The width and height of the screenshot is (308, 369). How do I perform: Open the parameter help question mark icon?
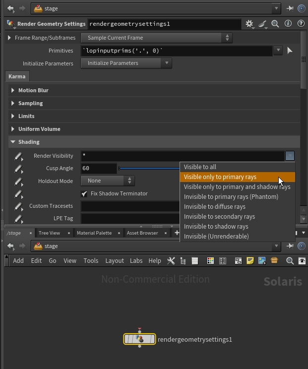coord(301,24)
